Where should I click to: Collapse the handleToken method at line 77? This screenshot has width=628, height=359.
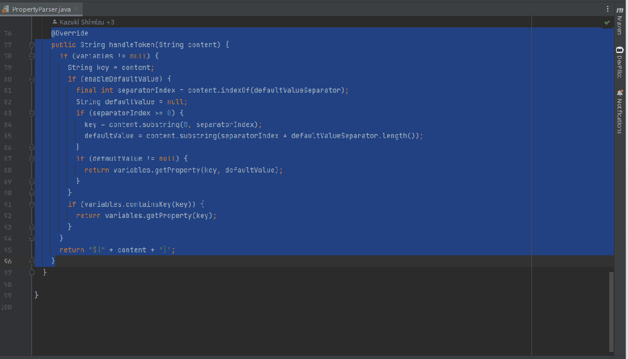(x=33, y=45)
